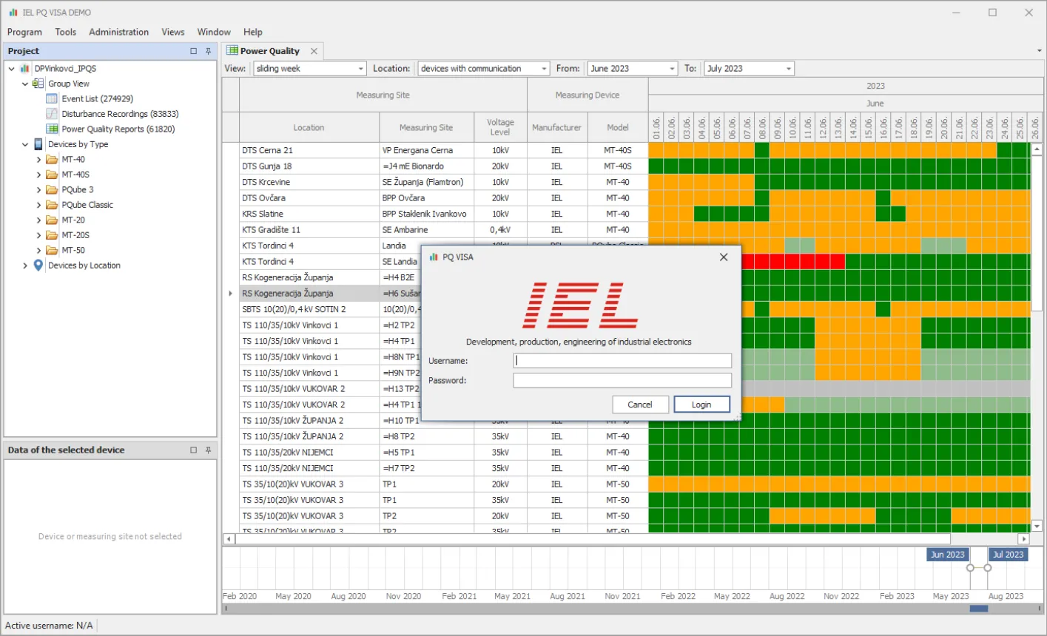Click the Login button
The width and height of the screenshot is (1047, 636).
tap(701, 405)
